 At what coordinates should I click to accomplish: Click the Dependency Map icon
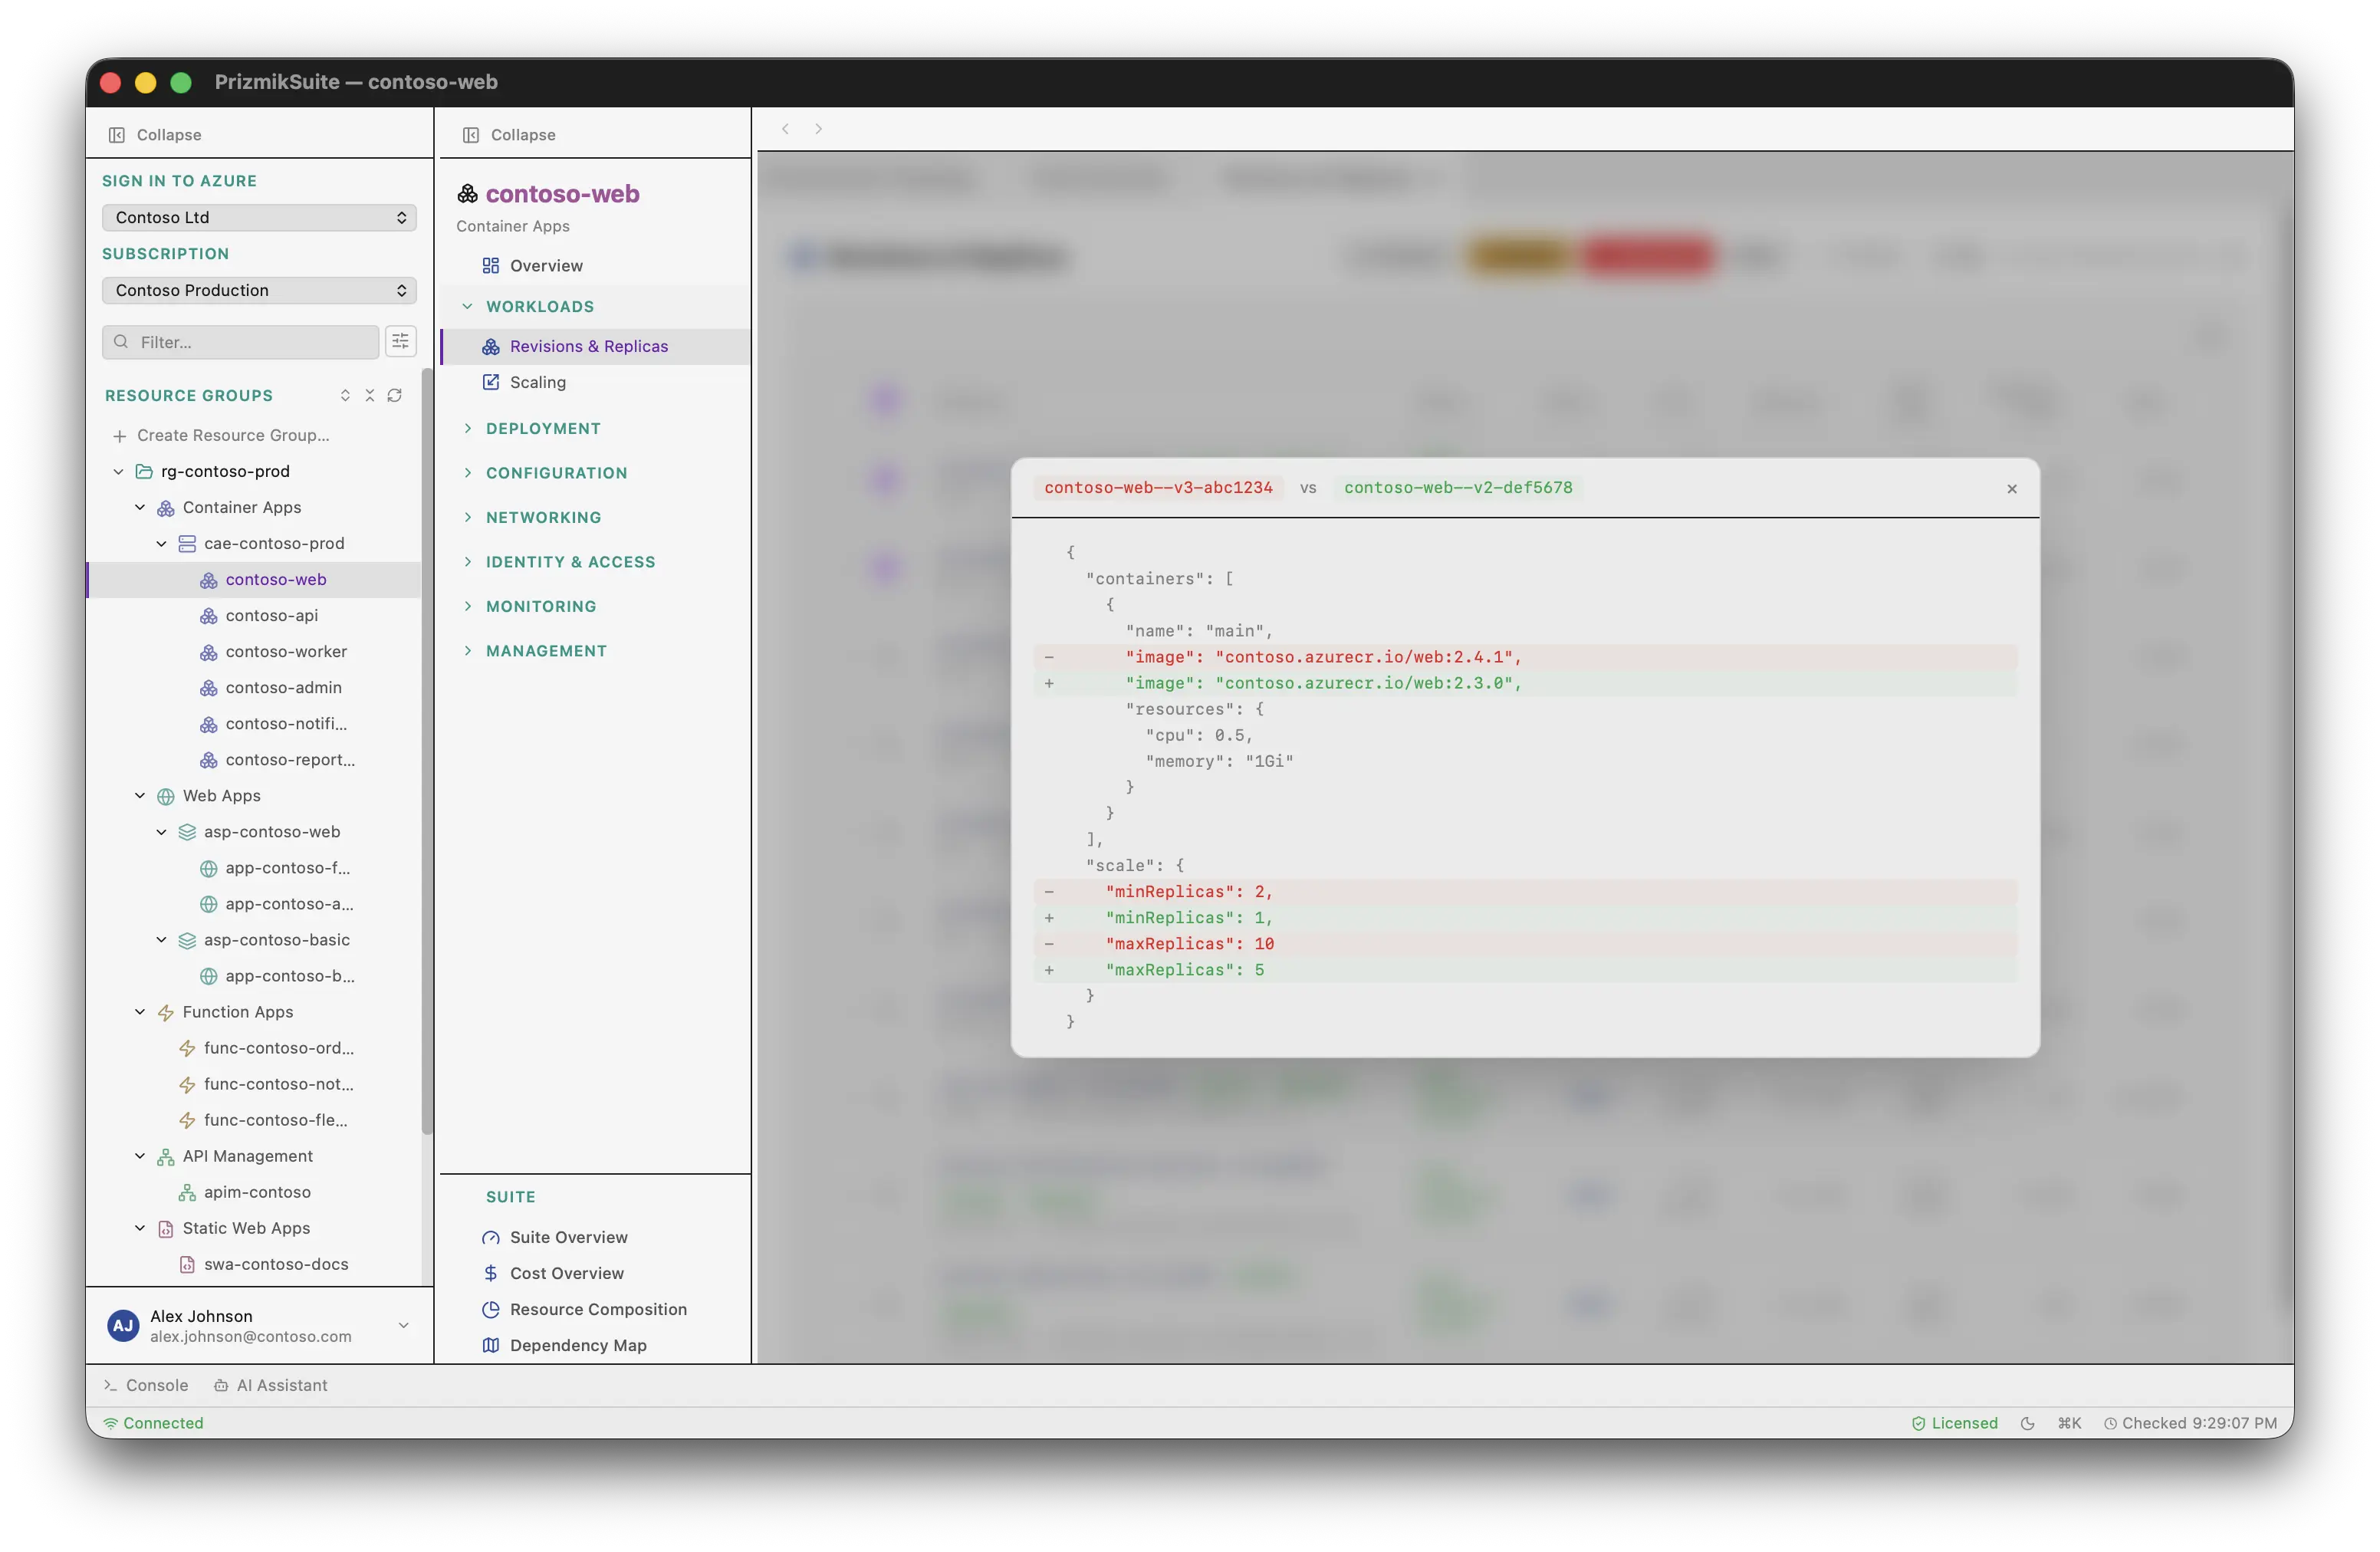click(490, 1345)
